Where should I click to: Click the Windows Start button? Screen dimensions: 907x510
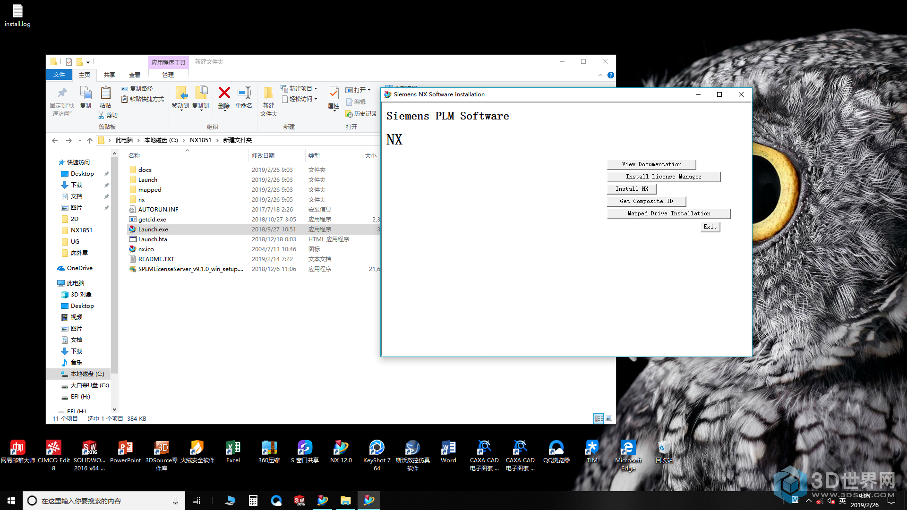click(x=11, y=501)
